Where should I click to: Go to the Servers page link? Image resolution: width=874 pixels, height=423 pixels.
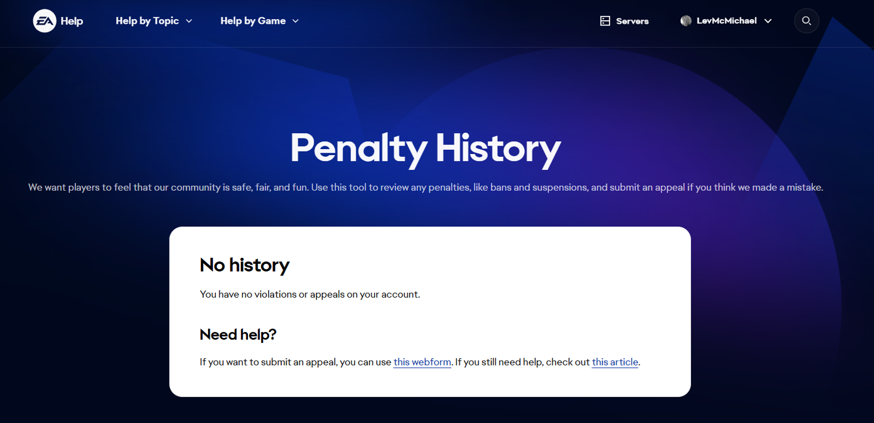632,21
